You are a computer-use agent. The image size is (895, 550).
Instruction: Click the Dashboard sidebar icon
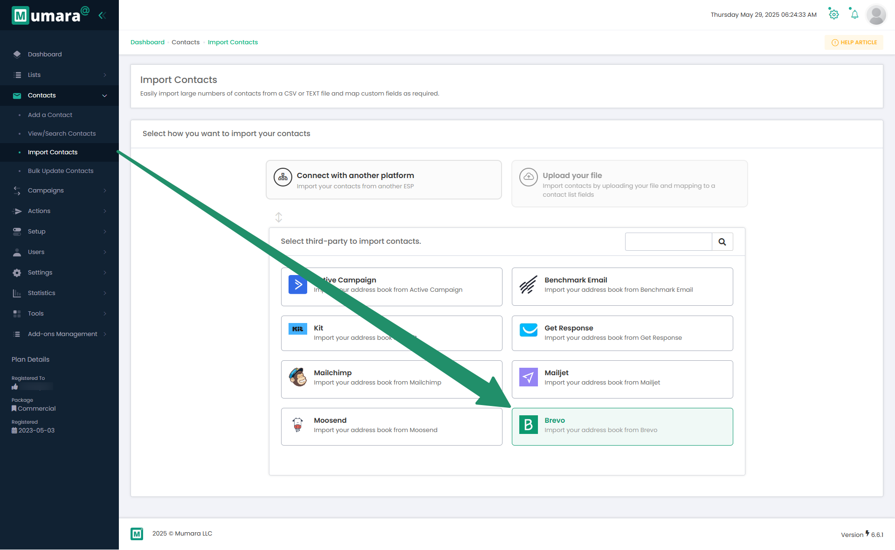tap(17, 54)
